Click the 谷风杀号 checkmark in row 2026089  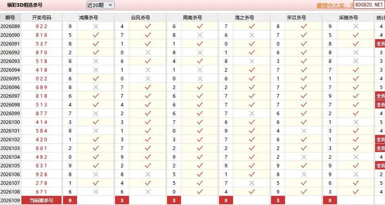148,26
